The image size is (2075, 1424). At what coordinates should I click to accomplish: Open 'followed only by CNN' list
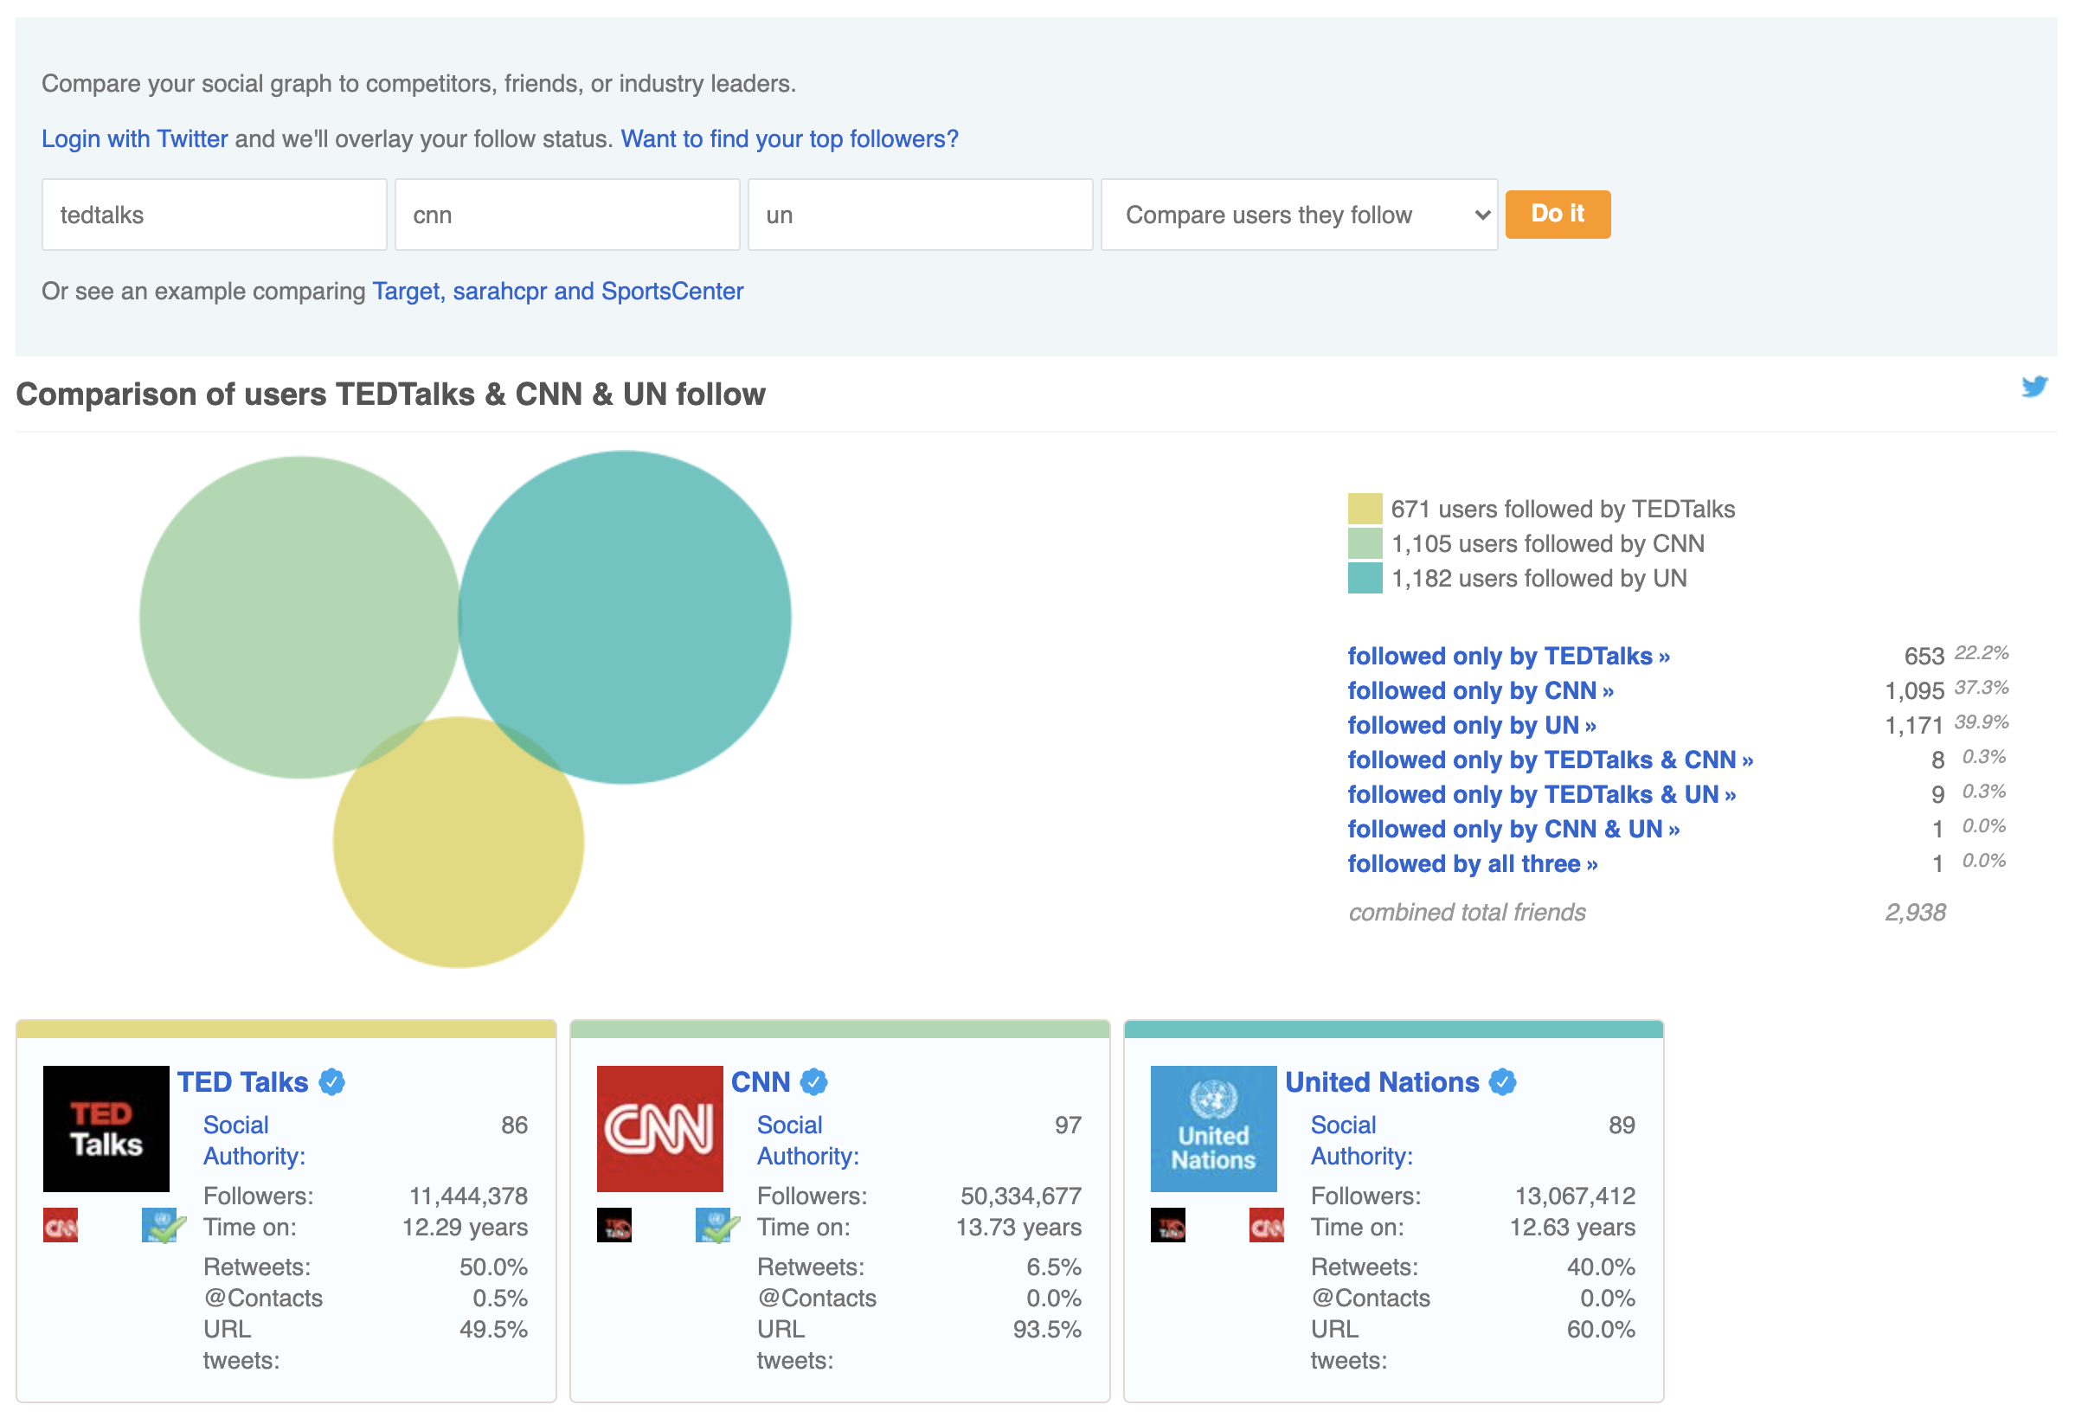(1481, 691)
